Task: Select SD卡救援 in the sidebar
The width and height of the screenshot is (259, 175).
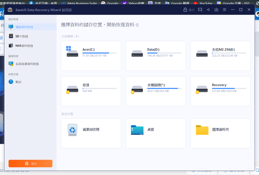Action: tap(31, 36)
